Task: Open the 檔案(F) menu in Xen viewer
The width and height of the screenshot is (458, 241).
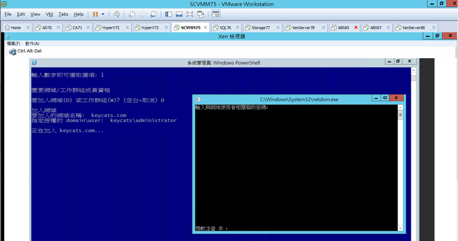Action: (x=14, y=44)
